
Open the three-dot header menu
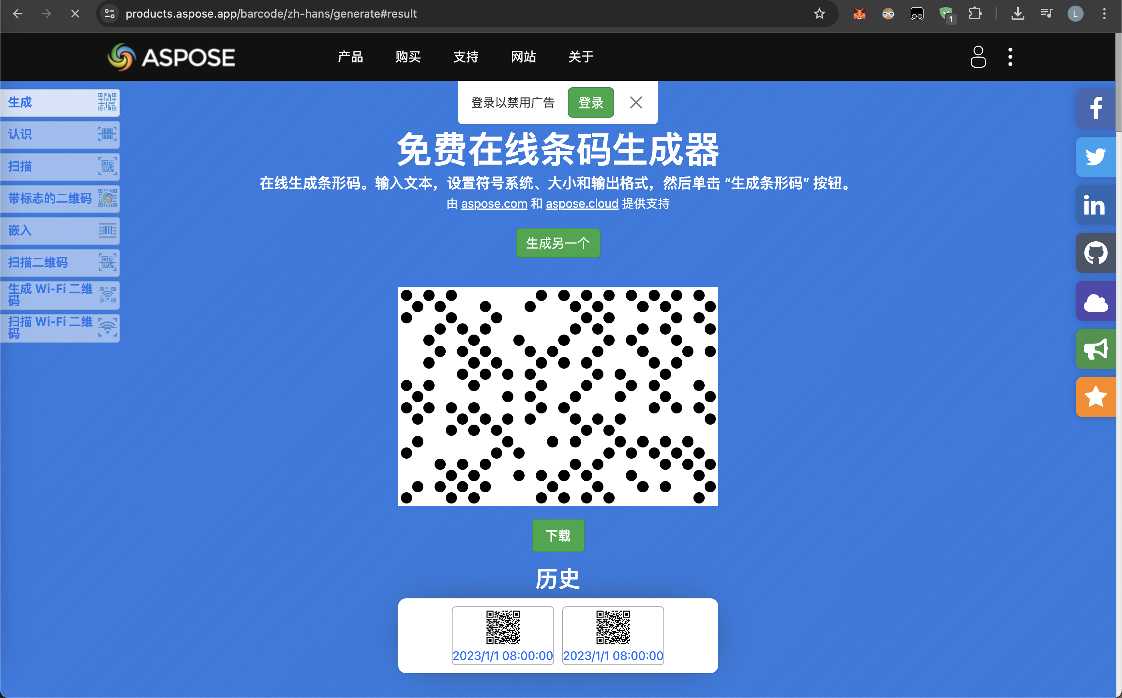click(x=1010, y=57)
